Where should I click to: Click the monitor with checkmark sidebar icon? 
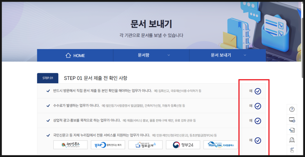(x=292, y=120)
